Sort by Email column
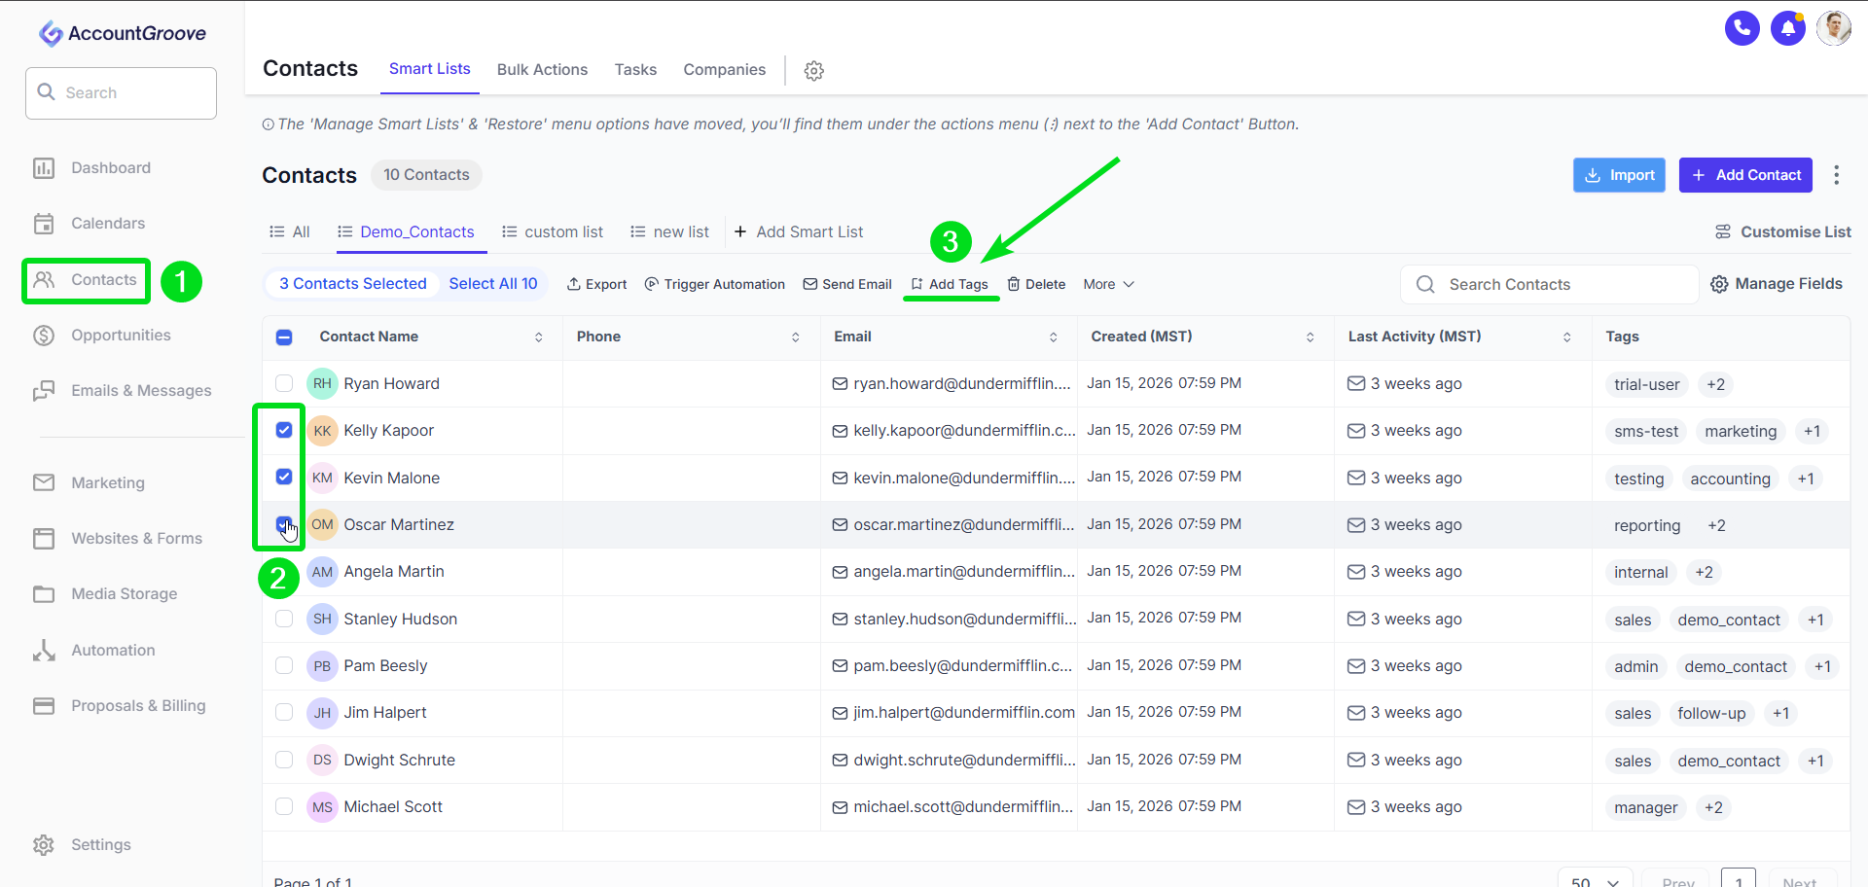 (x=1054, y=337)
